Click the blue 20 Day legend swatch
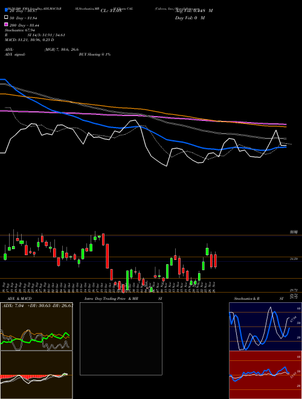The width and height of the screenshot is (302, 399). click(6, 10)
